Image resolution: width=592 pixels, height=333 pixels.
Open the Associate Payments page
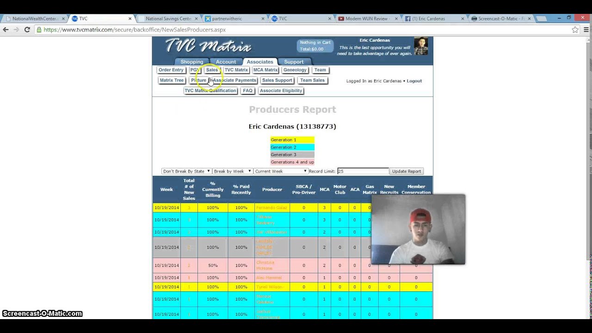click(234, 80)
